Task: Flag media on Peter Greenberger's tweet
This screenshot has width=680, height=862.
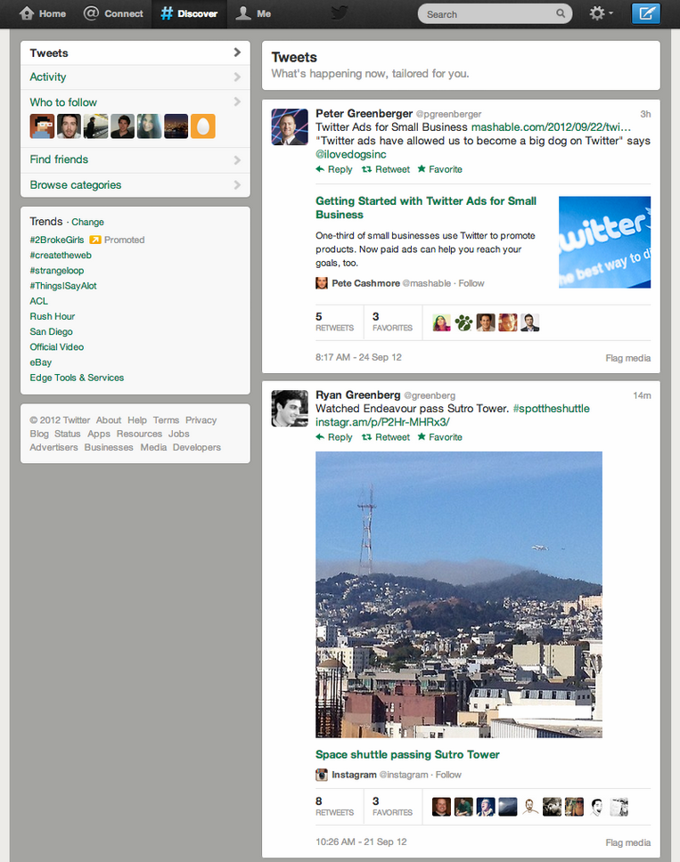Action: coord(628,358)
